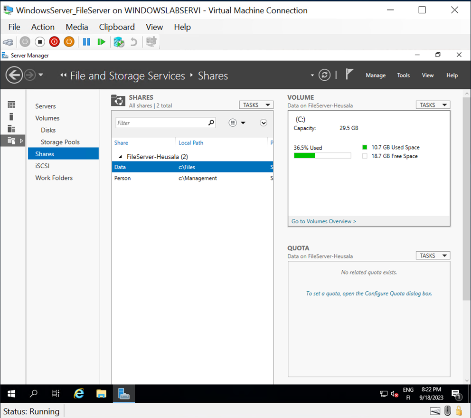471x418 pixels.
Task: Open the Clipboard menu
Action: (117, 27)
